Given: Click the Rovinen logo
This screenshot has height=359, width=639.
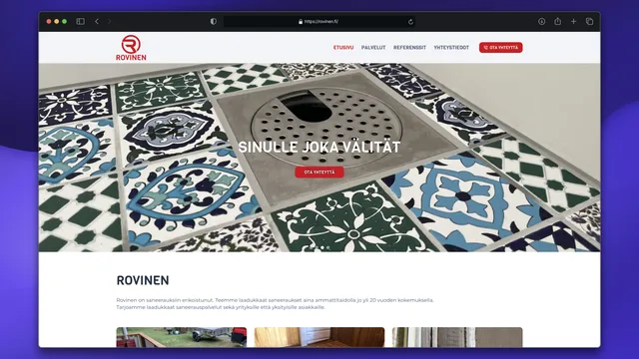Looking at the screenshot, I should pyautogui.click(x=131, y=48).
